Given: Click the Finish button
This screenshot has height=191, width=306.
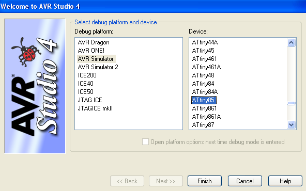Looking at the screenshot, I should pyautogui.click(x=205, y=181).
